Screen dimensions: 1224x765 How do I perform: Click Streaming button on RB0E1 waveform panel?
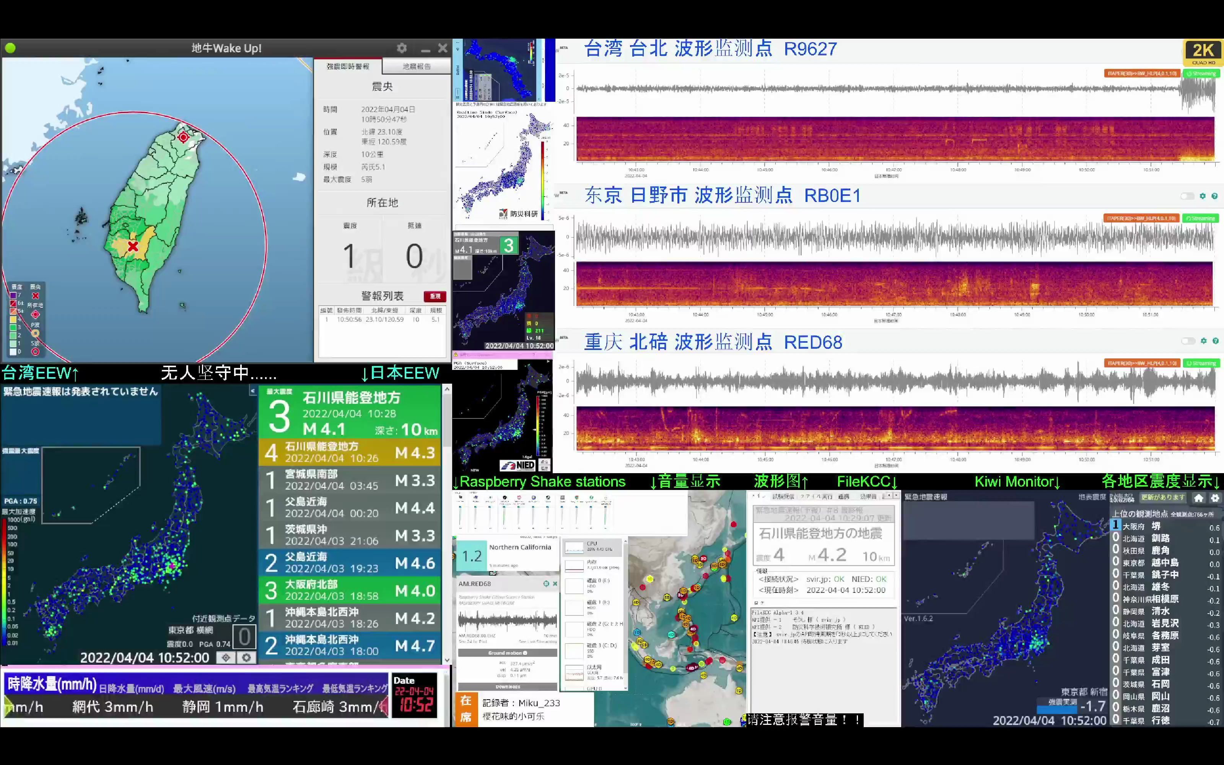(x=1201, y=218)
